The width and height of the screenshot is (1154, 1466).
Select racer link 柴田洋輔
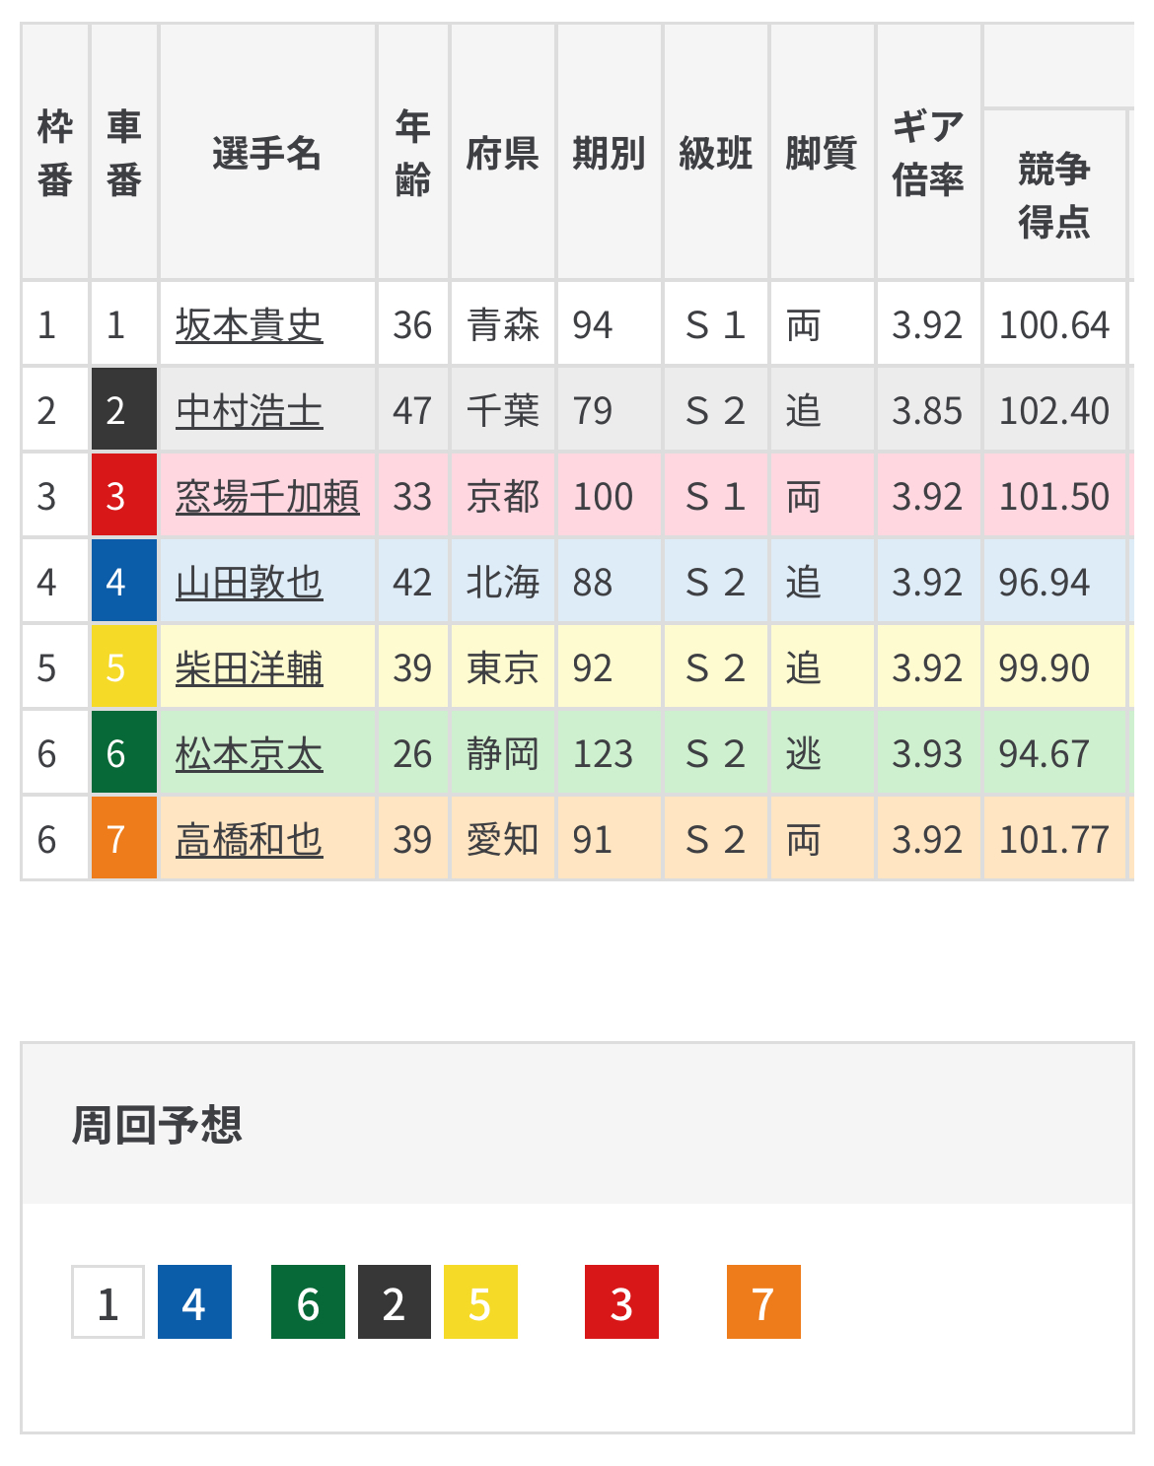[249, 667]
